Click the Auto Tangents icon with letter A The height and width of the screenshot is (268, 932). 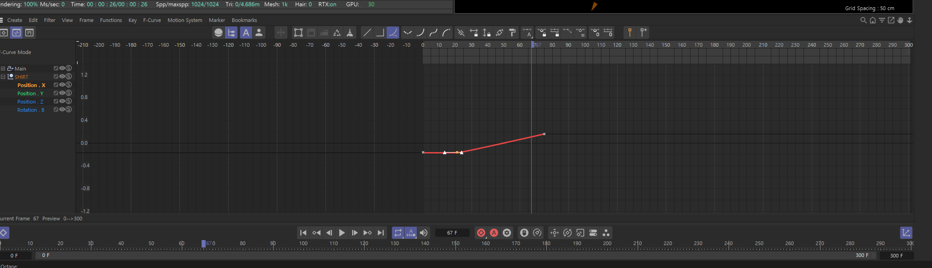click(528, 33)
